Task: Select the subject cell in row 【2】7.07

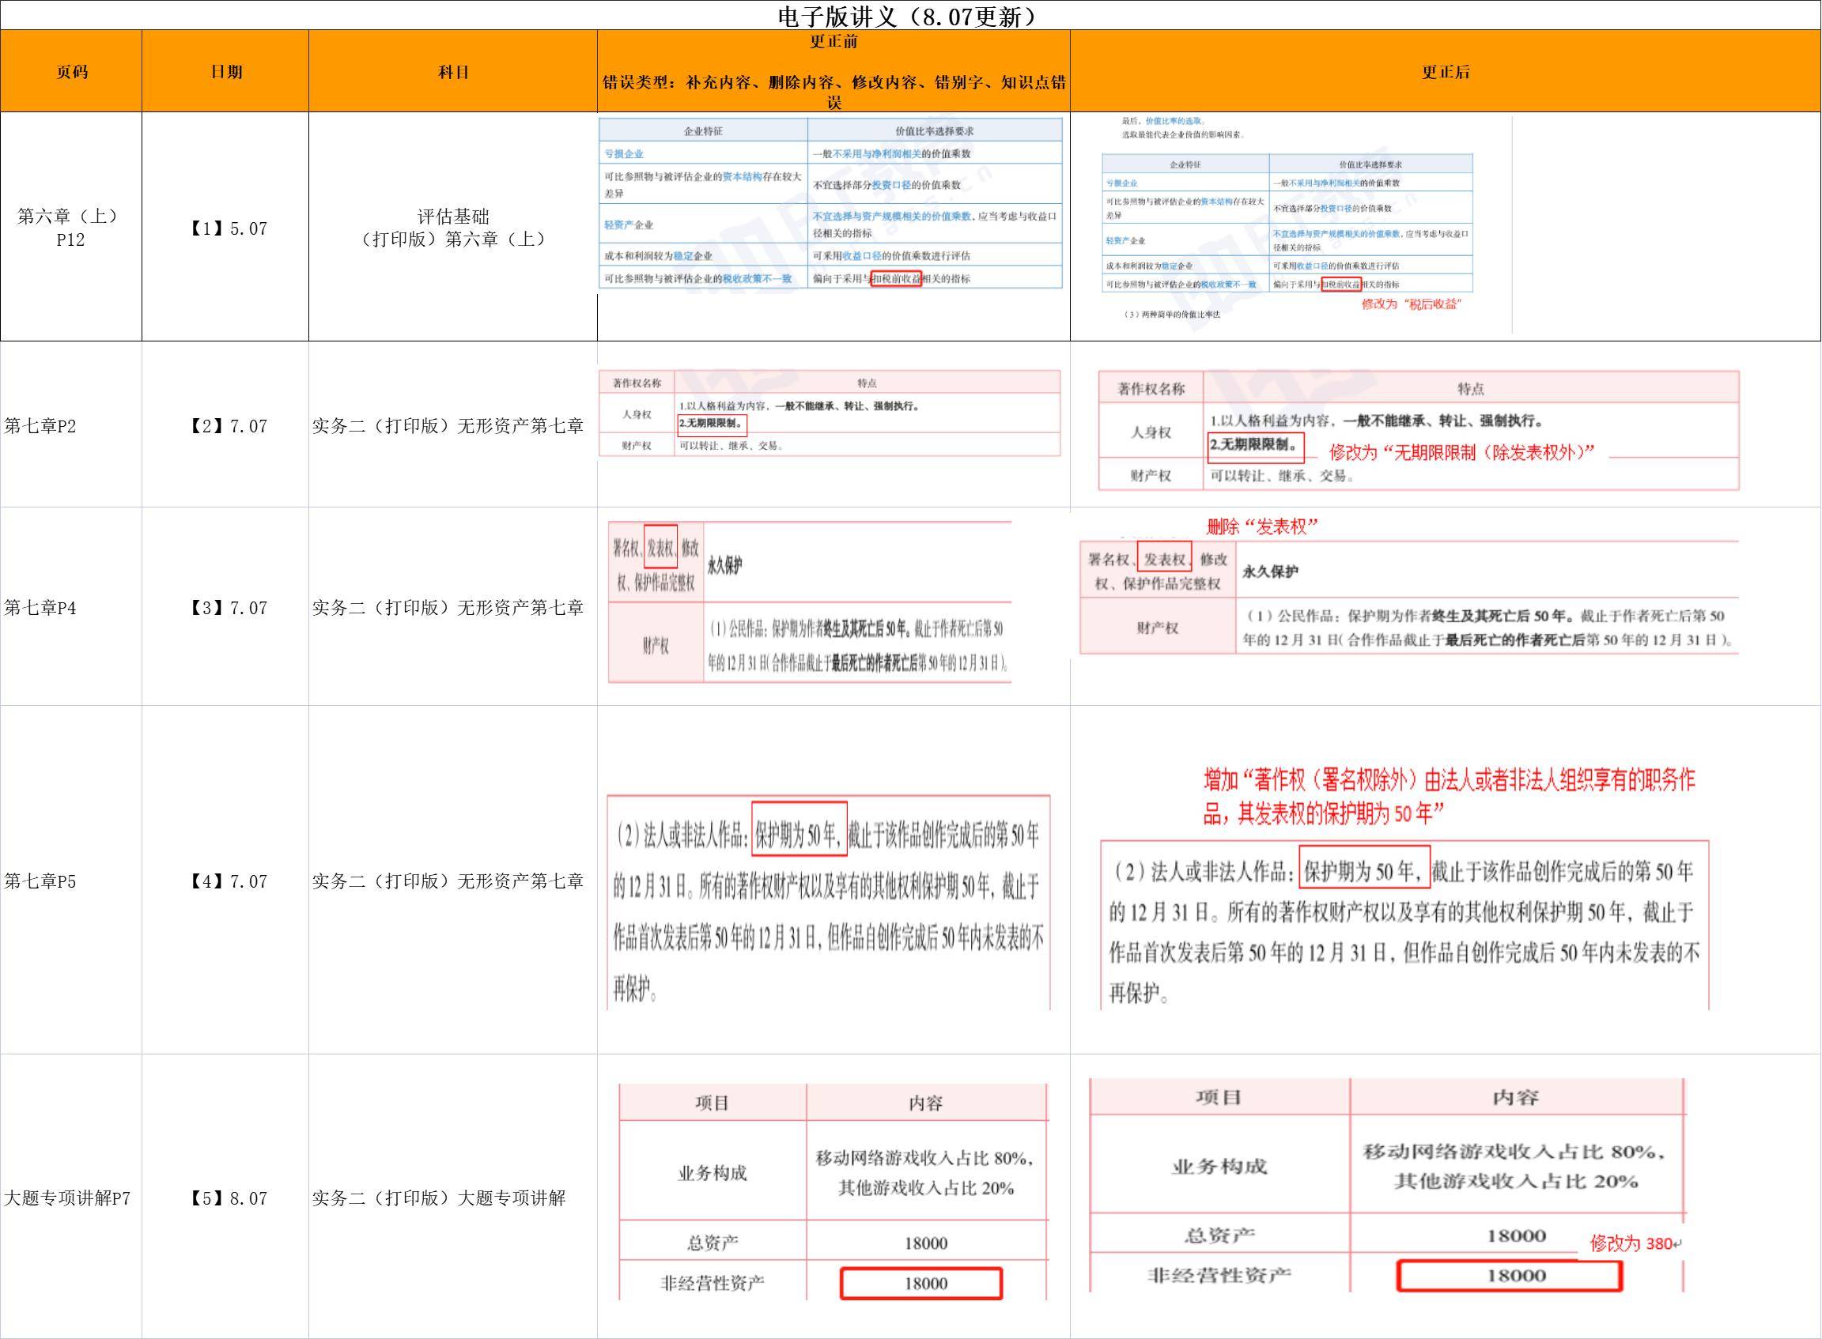Action: point(453,425)
